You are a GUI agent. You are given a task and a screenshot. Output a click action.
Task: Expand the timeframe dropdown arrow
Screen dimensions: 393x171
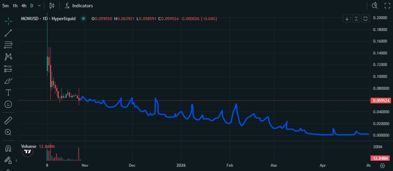[x=39, y=6]
